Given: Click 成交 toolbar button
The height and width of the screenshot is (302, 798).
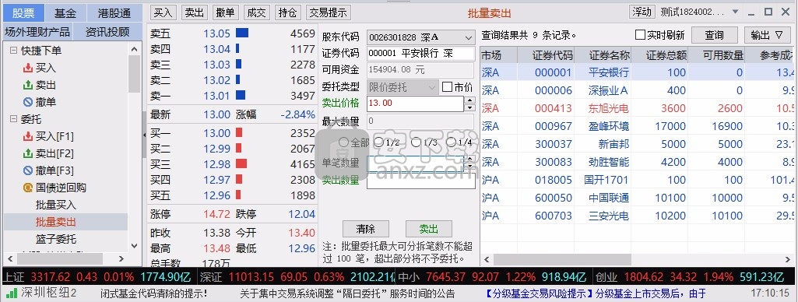Looking at the screenshot, I should [x=255, y=12].
